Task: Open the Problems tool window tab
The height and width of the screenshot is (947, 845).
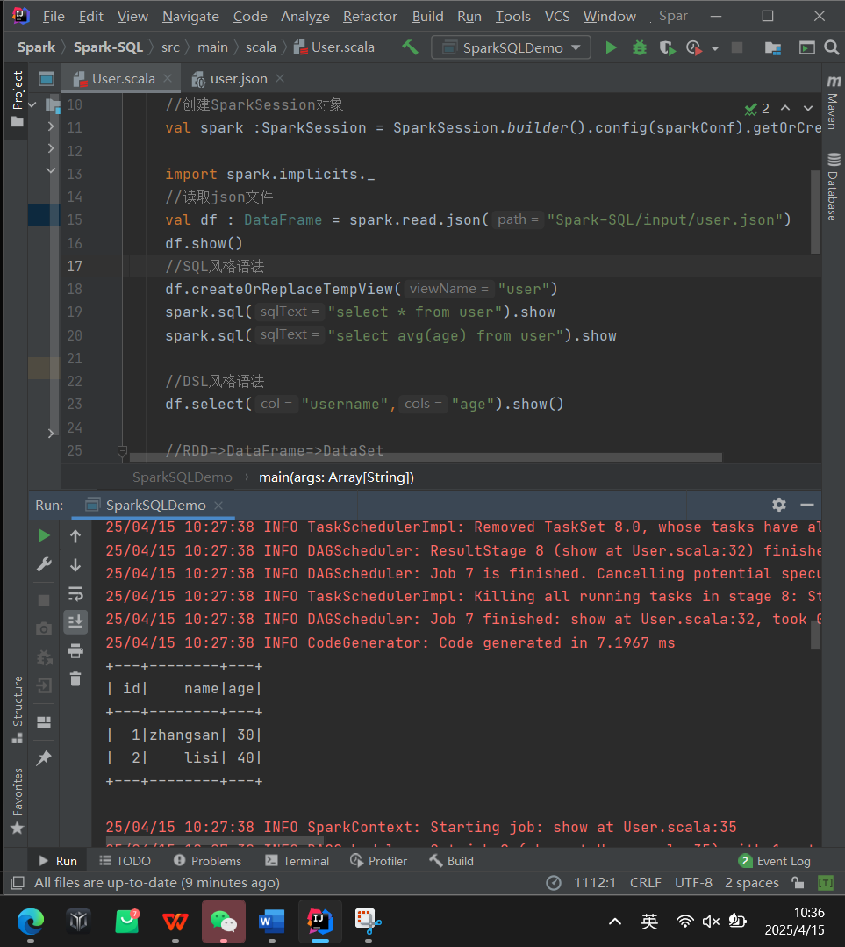Action: (207, 861)
